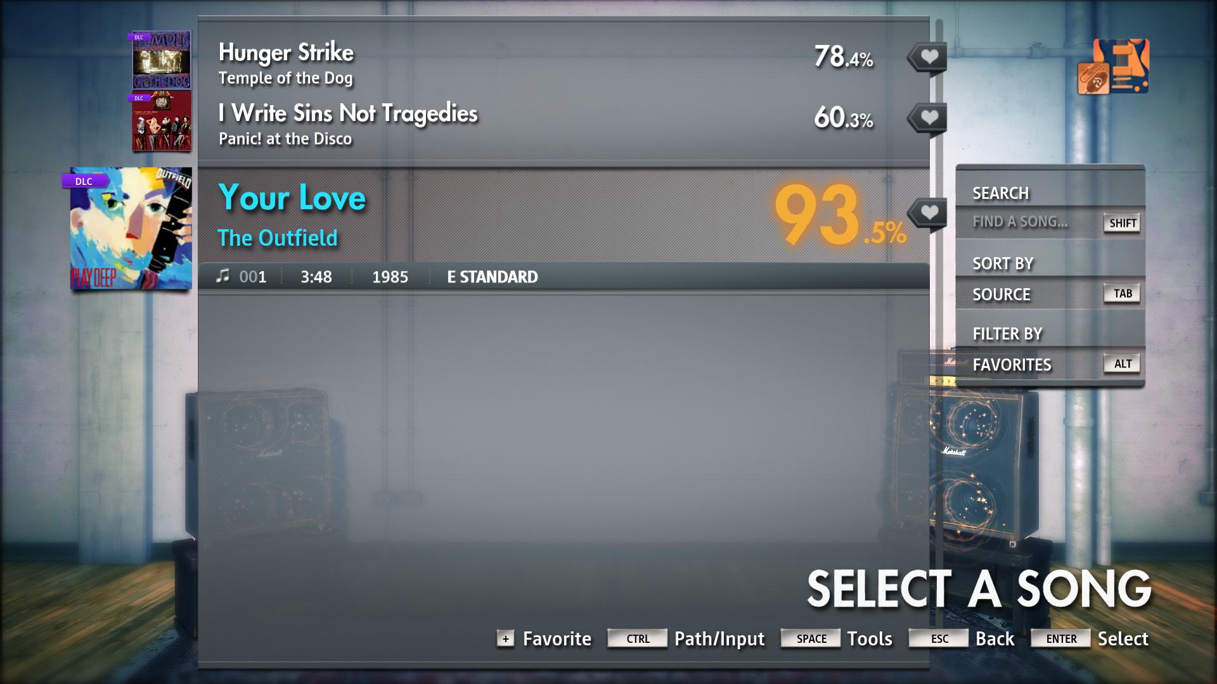Click the favorite heart icon for 'Hunger Strike'

[926, 56]
